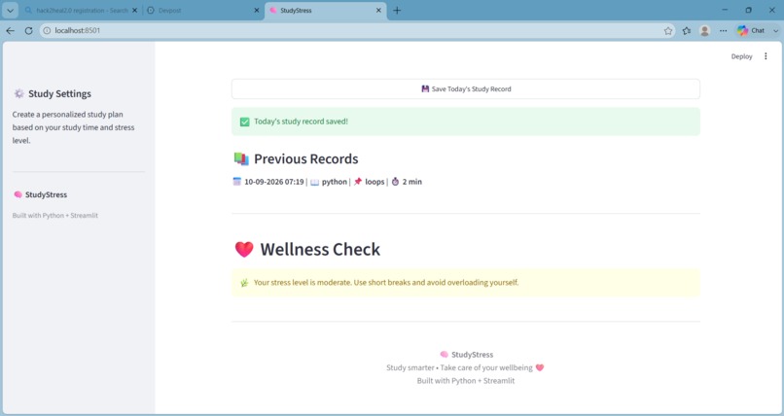This screenshot has width=784, height=416.
Task: Click the '2 min' duration text
Action: pos(412,182)
